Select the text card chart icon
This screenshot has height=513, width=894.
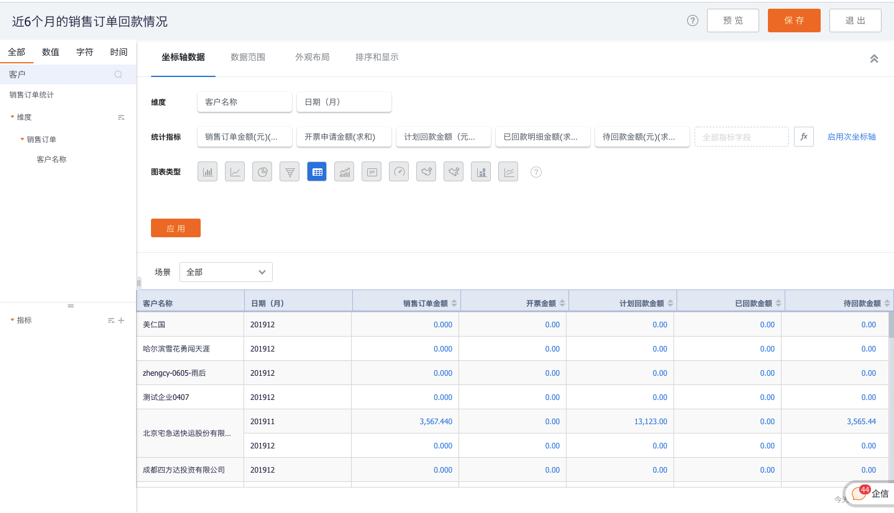(372, 172)
